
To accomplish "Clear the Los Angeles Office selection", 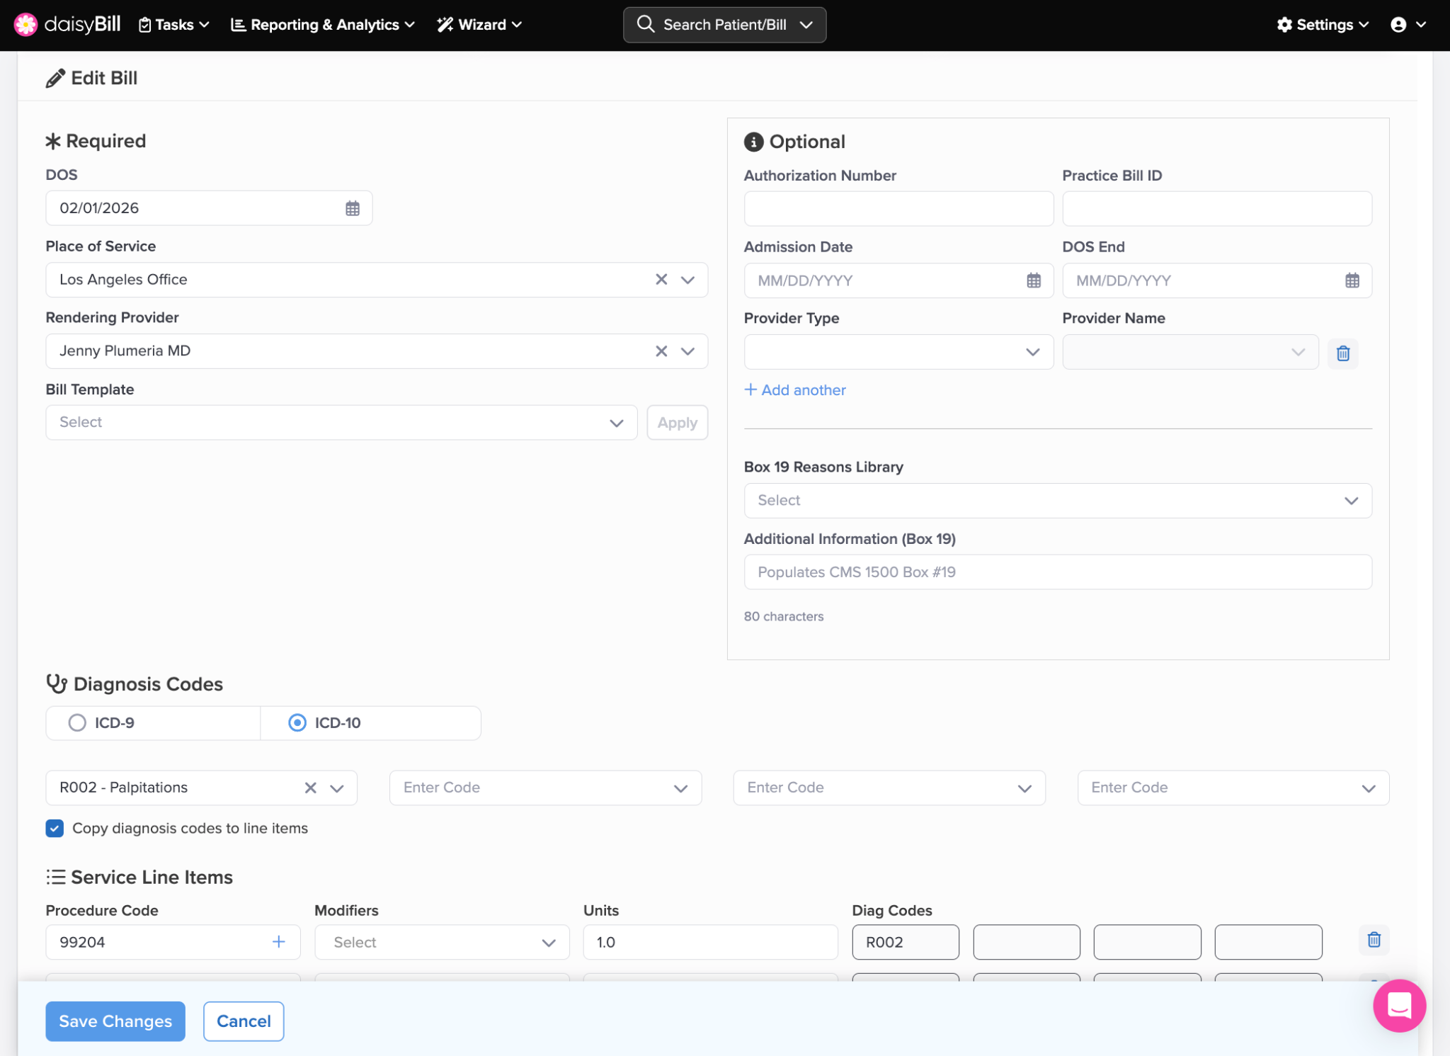I will [x=661, y=280].
